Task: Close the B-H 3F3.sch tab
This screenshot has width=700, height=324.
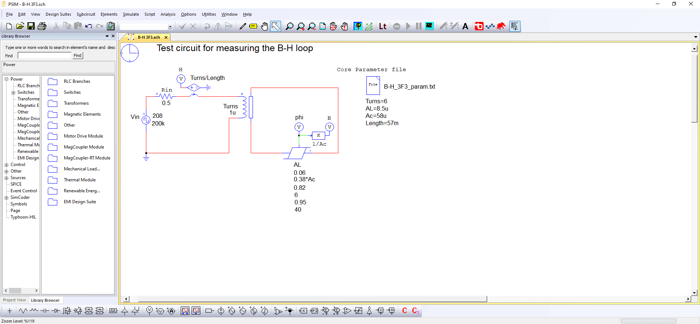Action: [x=166, y=37]
